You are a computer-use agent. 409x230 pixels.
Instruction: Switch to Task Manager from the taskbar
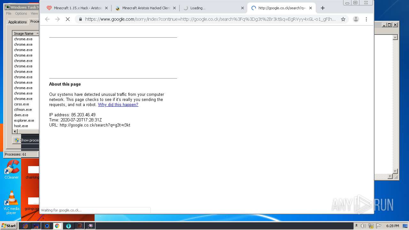click(90, 226)
